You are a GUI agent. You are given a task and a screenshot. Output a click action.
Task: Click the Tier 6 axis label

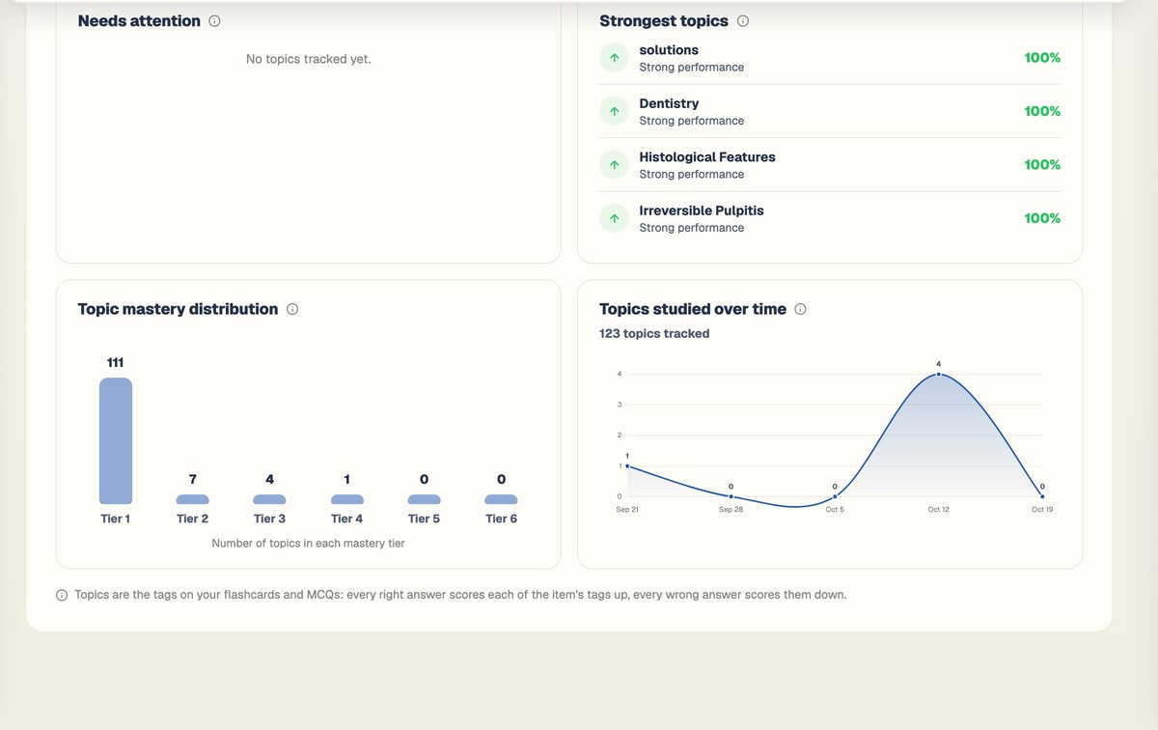click(x=501, y=519)
